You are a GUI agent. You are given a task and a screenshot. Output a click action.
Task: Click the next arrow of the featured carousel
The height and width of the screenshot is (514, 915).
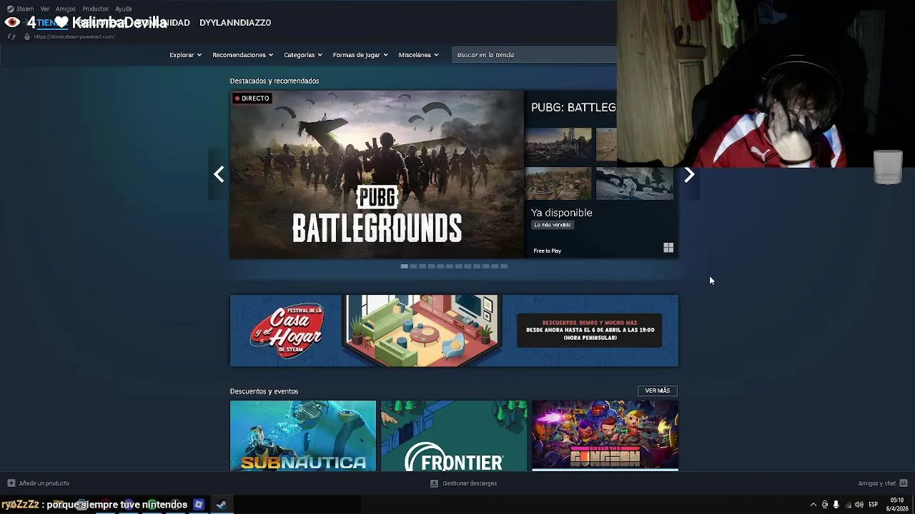pyautogui.click(x=689, y=174)
